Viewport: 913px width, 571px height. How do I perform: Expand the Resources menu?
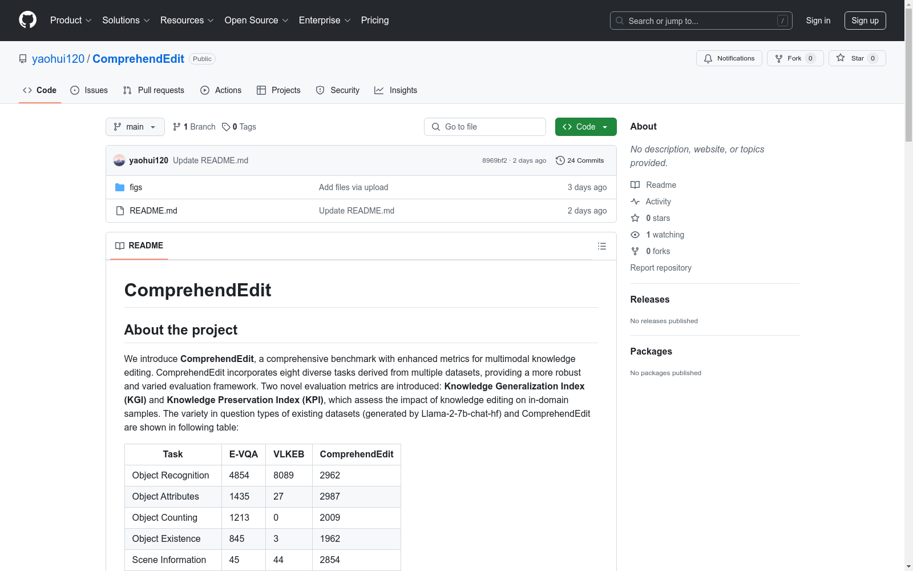pos(187,20)
